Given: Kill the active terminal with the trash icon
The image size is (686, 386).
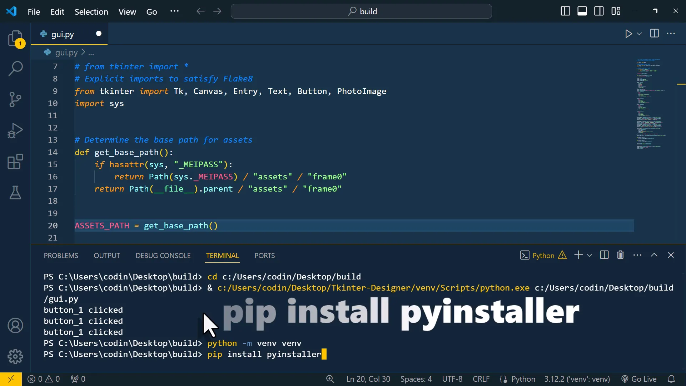Looking at the screenshot, I should pos(620,255).
